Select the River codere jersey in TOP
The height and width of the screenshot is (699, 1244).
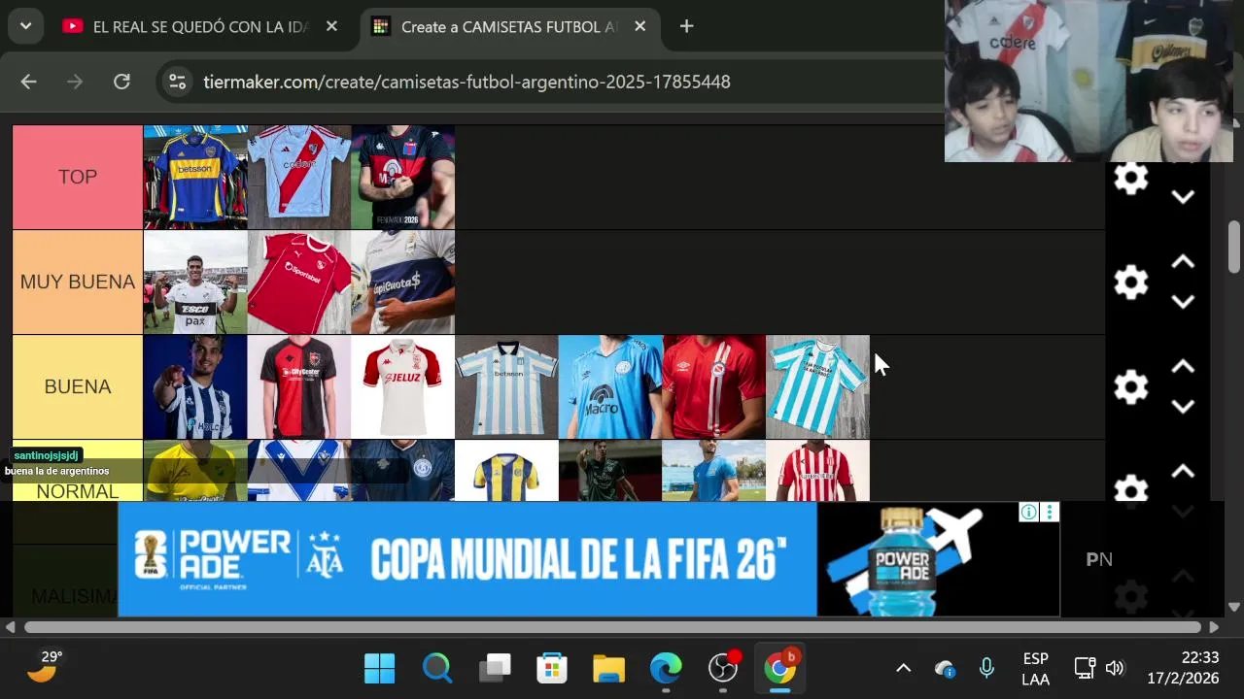point(299,177)
